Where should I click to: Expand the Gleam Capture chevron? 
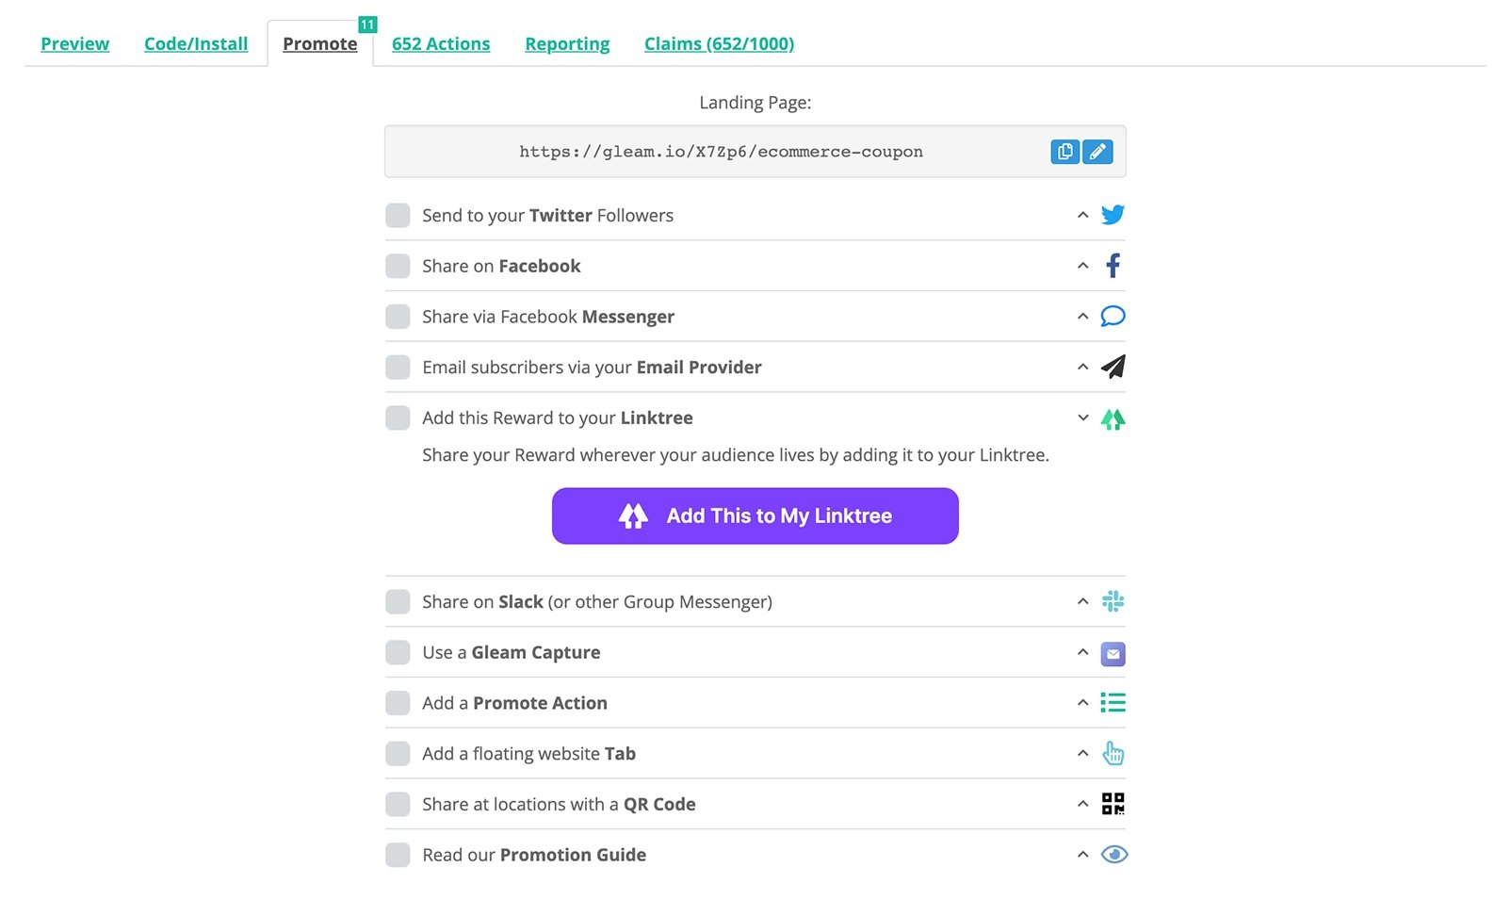point(1082,652)
